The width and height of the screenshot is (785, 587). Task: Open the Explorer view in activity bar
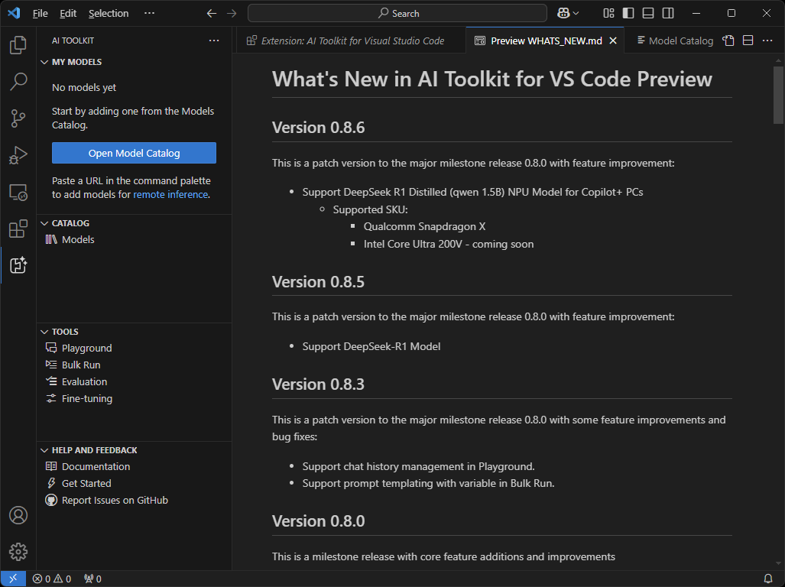click(18, 46)
